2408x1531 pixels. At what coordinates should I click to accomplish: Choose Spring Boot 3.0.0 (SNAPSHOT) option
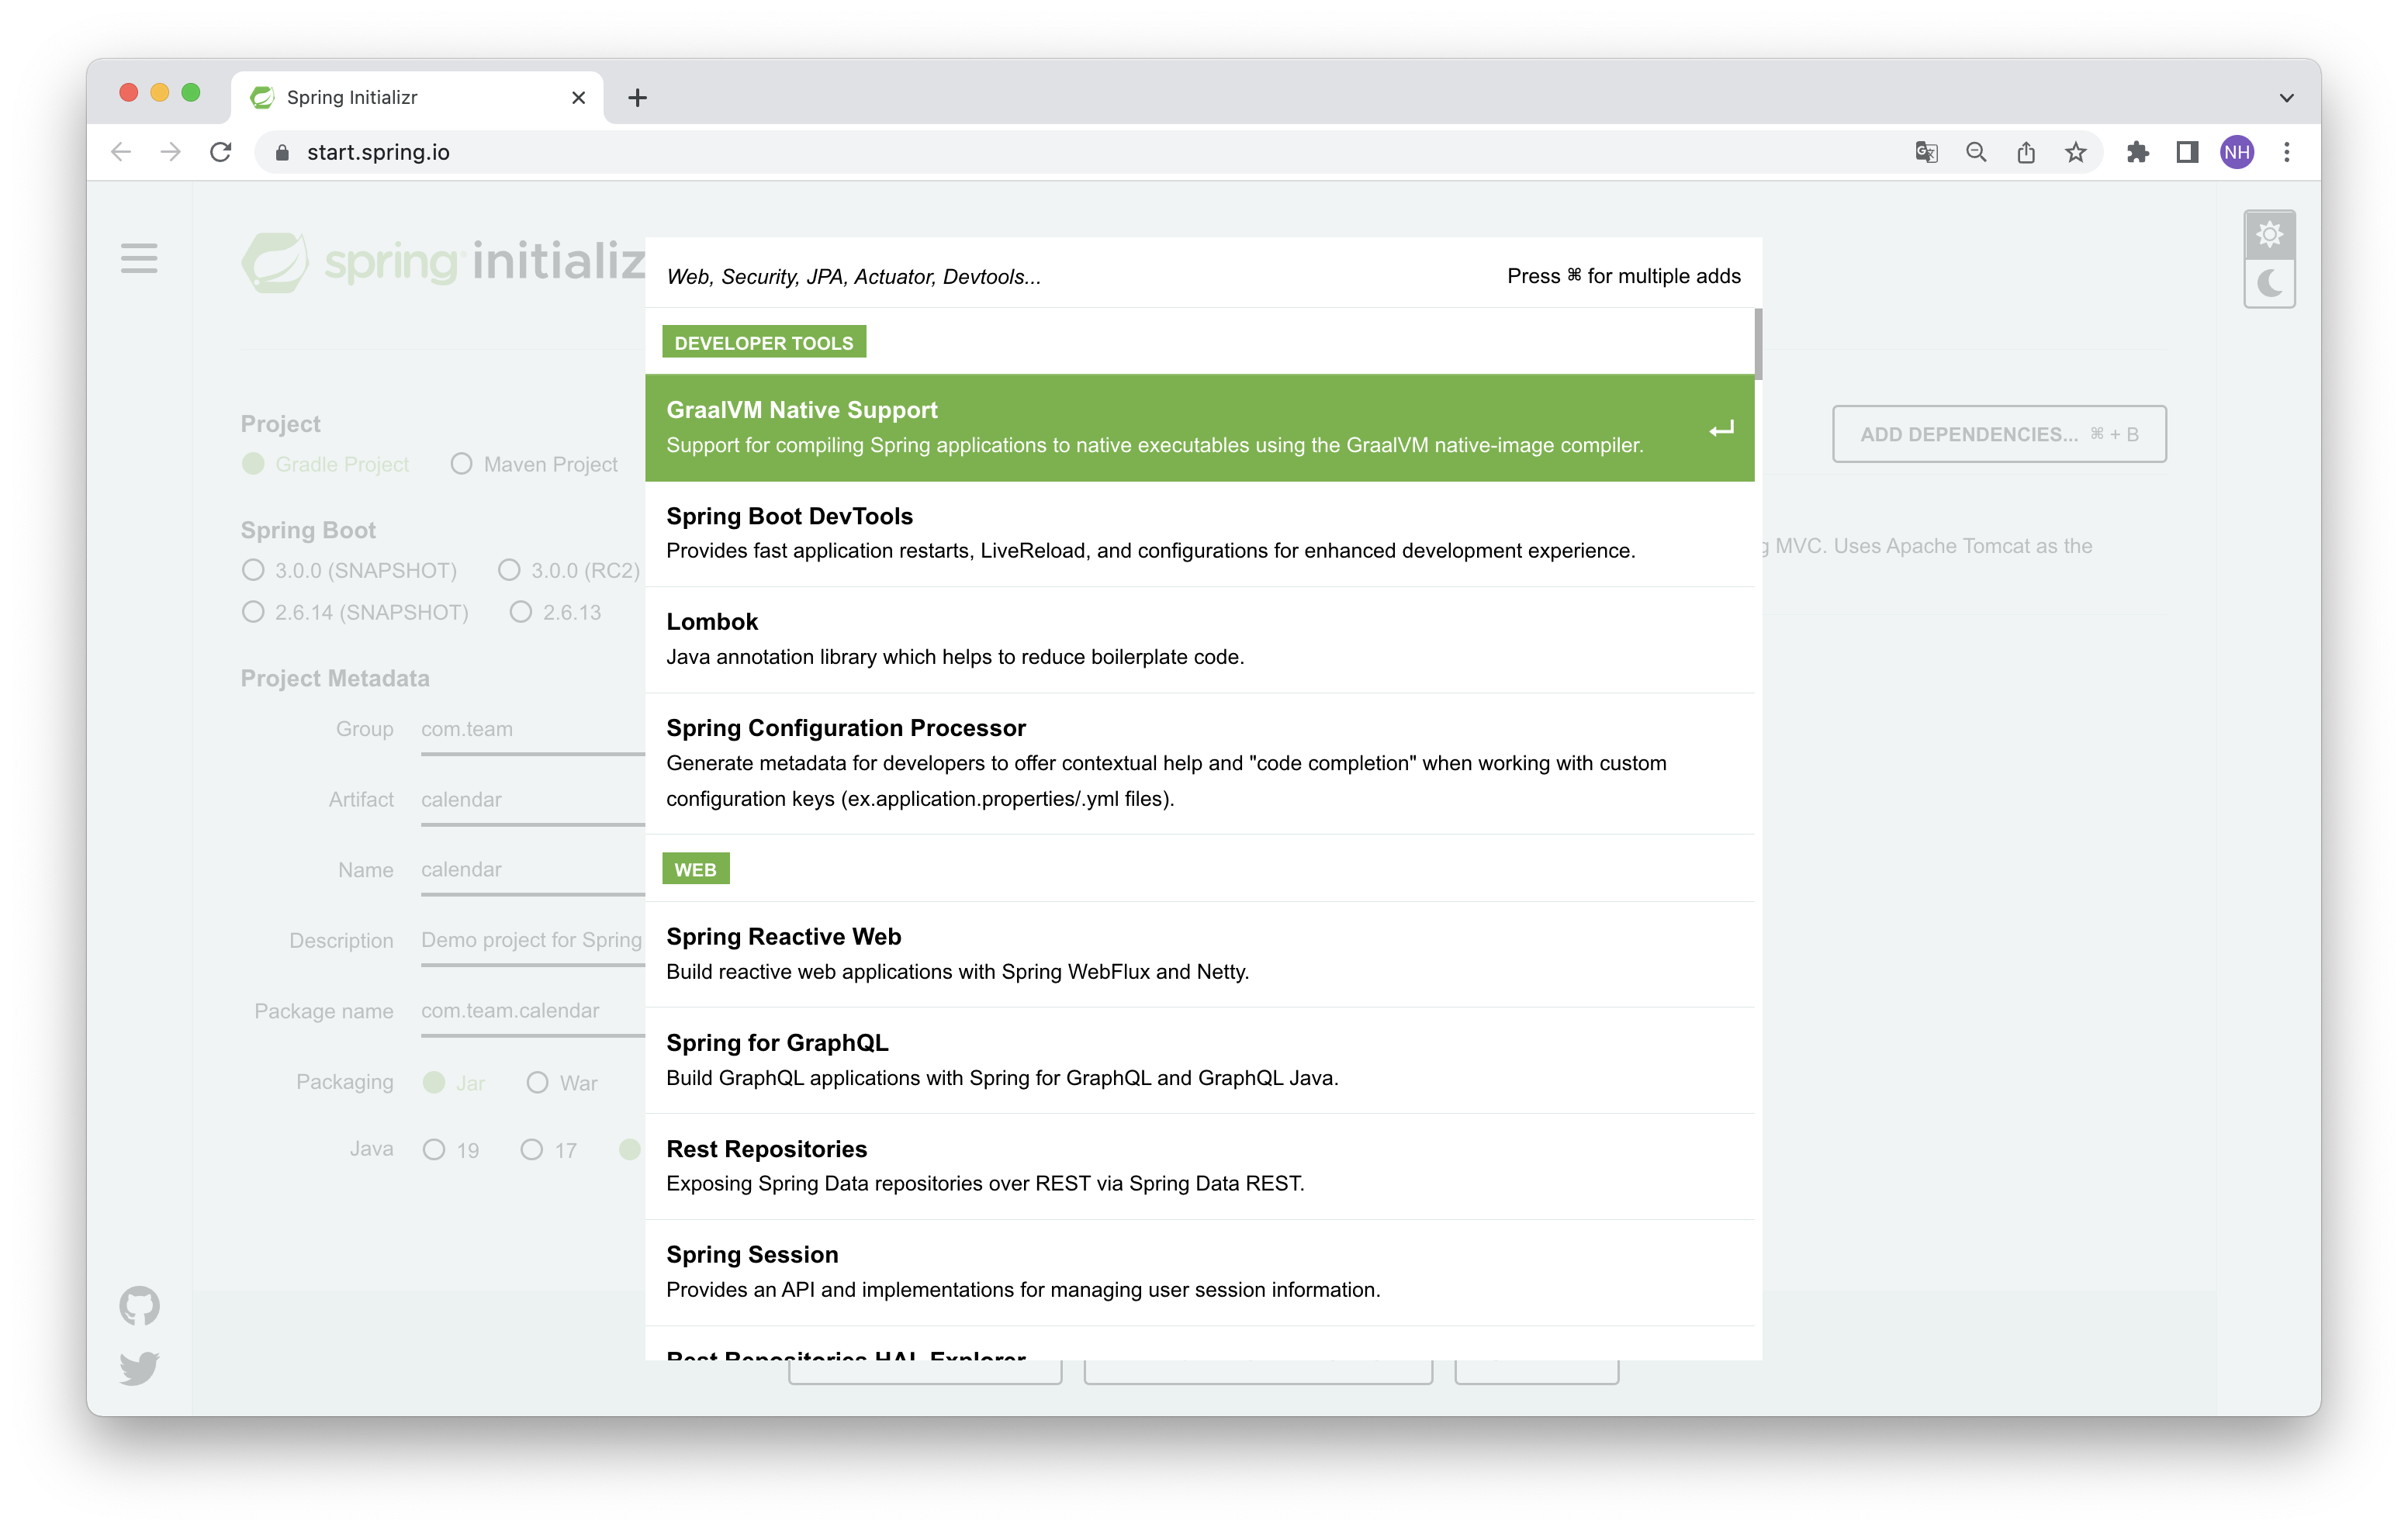point(253,570)
